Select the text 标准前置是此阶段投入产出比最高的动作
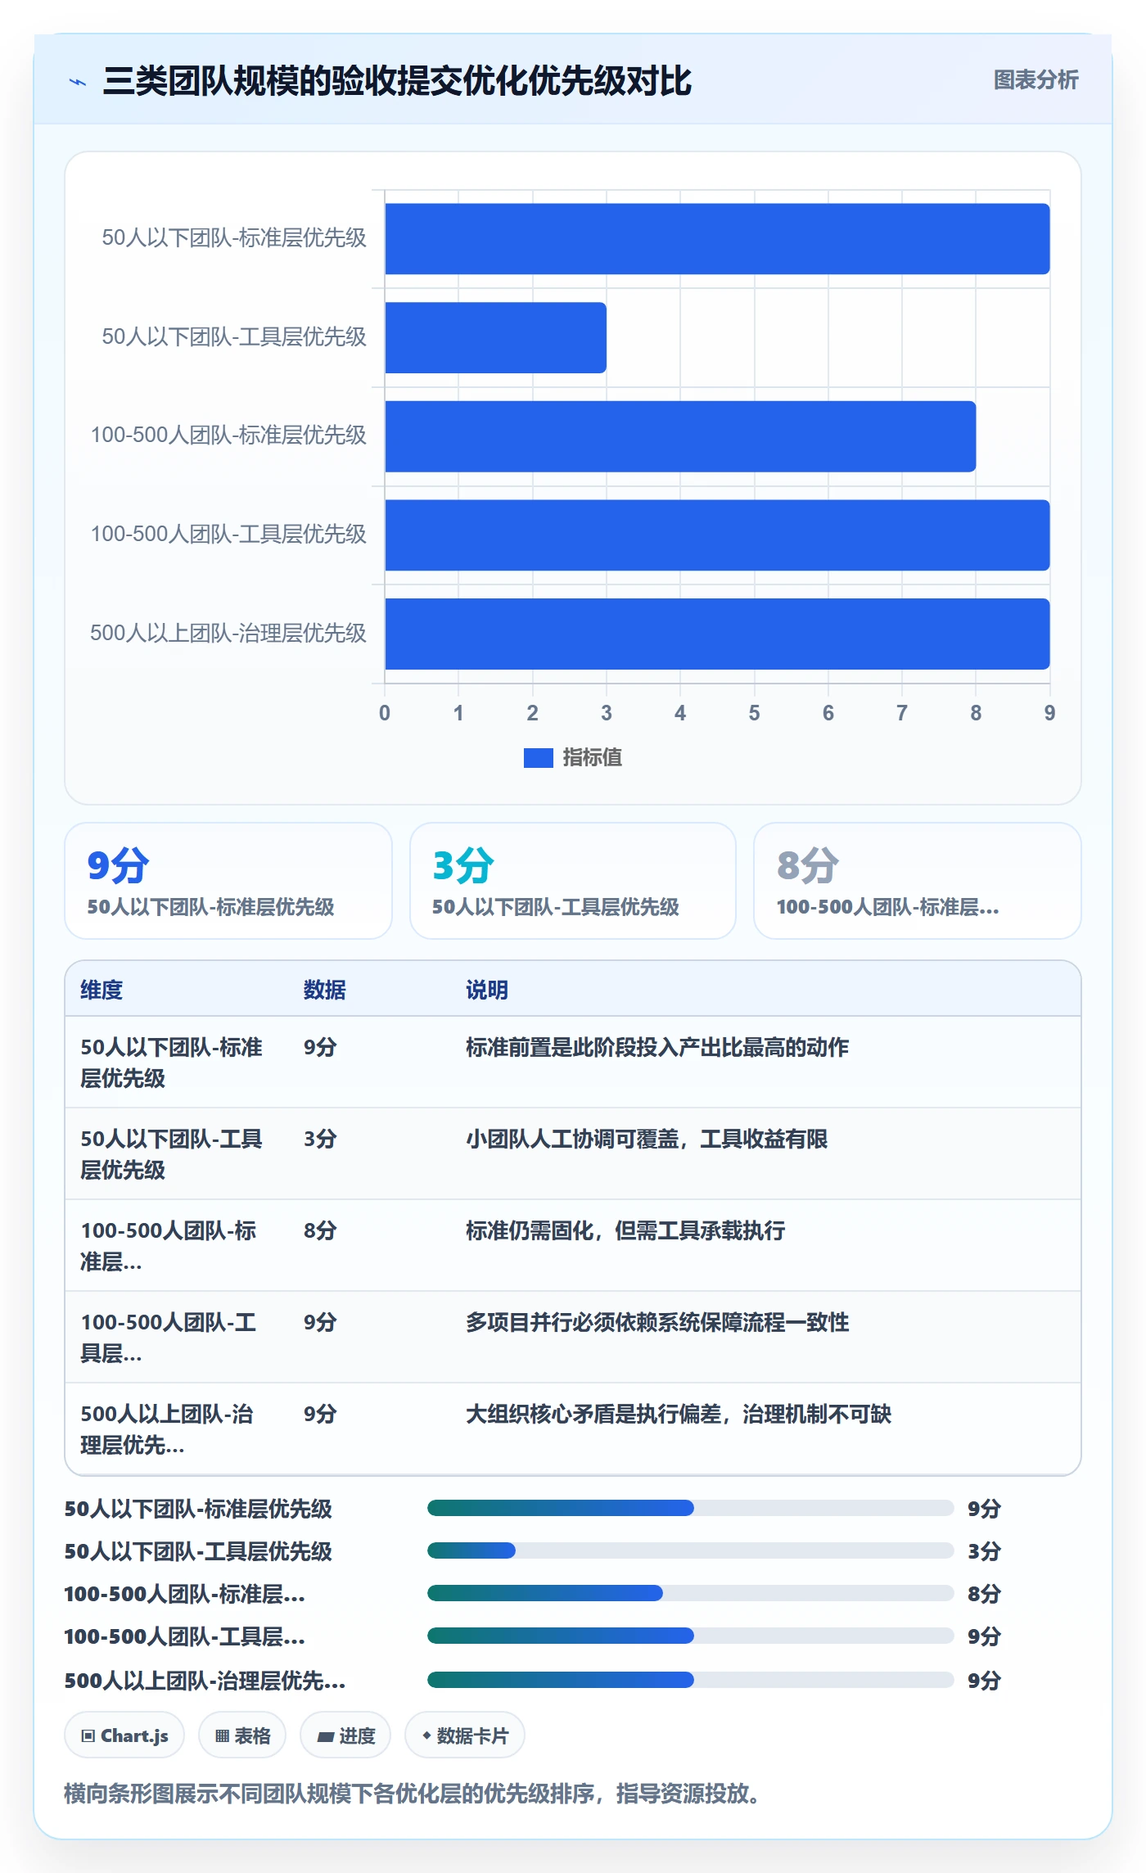Image resolution: width=1146 pixels, height=1873 pixels. coord(657,1047)
